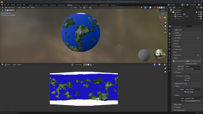Click the Blender logo icon in menu bar
This screenshot has height=114, width=203.
(2, 5)
